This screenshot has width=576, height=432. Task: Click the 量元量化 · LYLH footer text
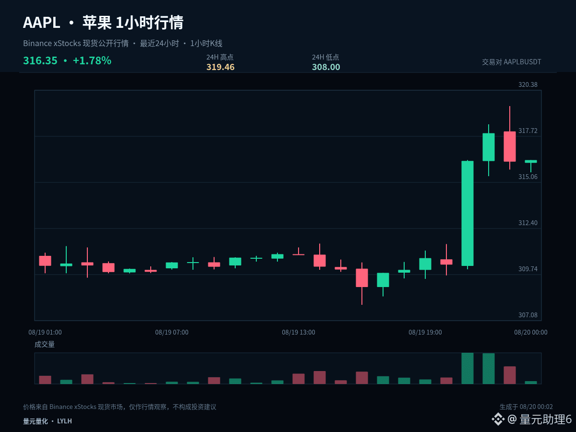coord(48,421)
